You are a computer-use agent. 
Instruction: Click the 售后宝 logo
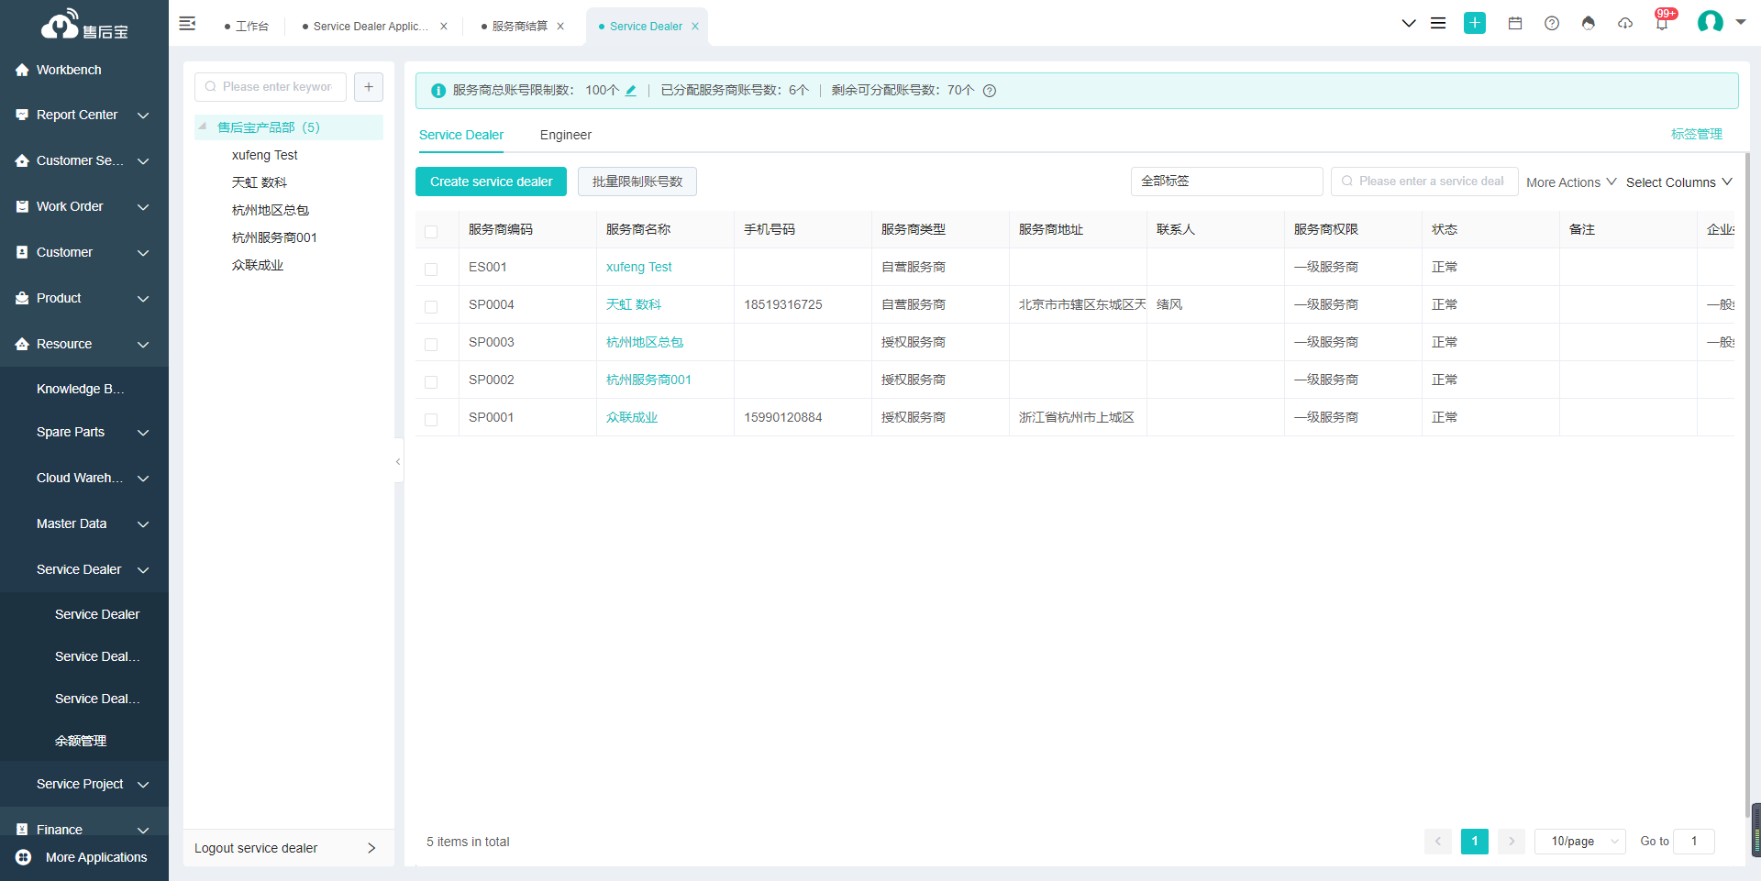pos(84,25)
